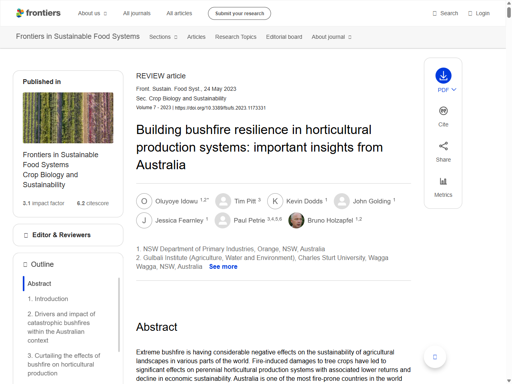Click author Tim Pitt's name
This screenshot has width=512, height=384.
(x=245, y=201)
